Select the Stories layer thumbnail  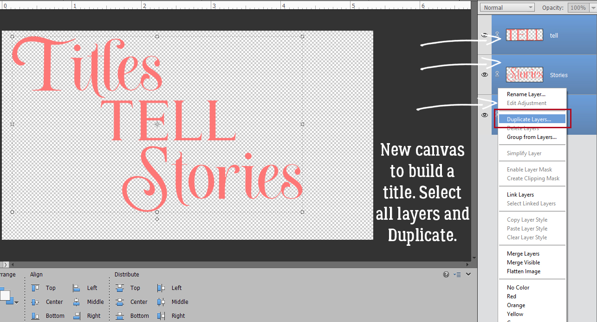pos(524,74)
